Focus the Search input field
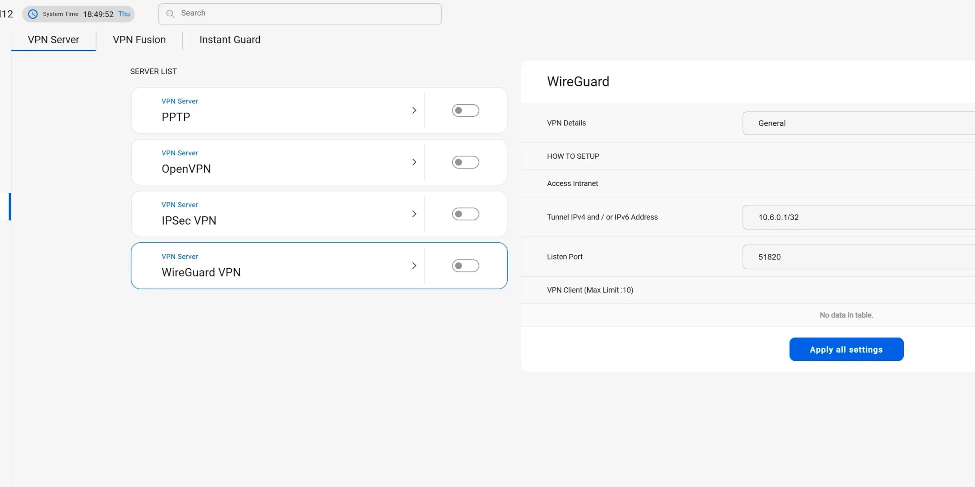Screen dimensions: 975x487 (300, 14)
